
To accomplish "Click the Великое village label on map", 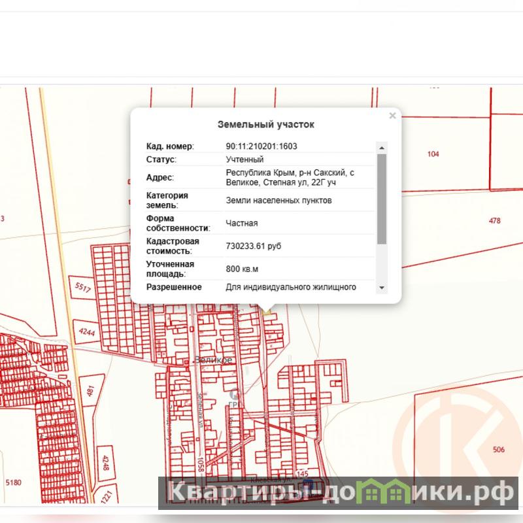I will [x=213, y=360].
